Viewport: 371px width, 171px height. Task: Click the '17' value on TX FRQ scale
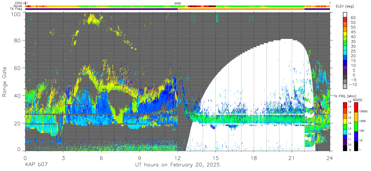pos(350,107)
